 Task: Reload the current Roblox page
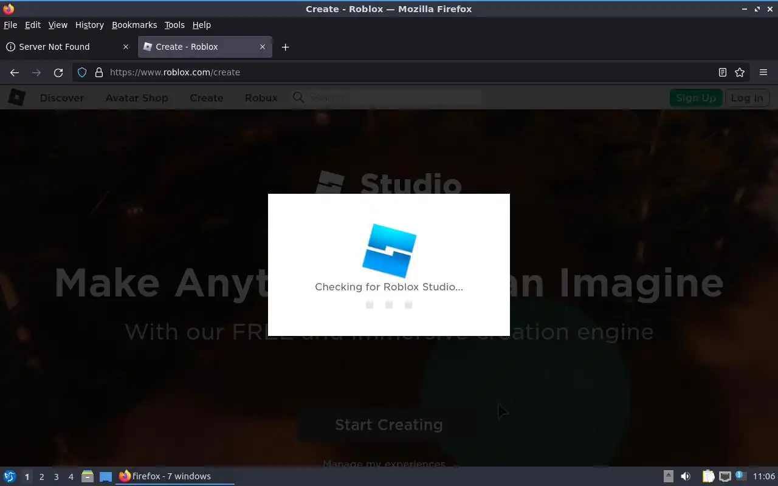tap(58, 72)
